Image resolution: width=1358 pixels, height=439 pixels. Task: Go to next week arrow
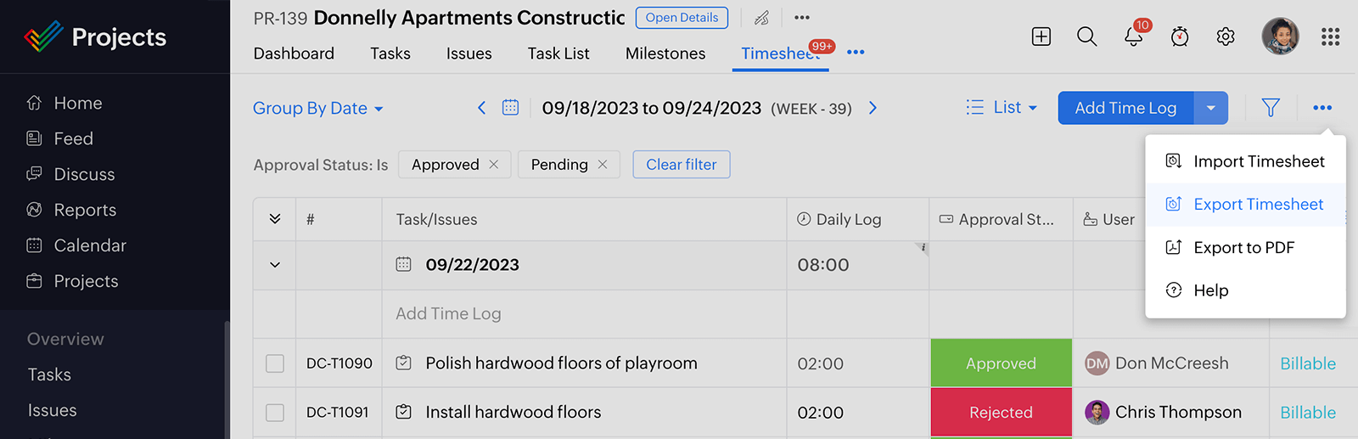tap(873, 108)
